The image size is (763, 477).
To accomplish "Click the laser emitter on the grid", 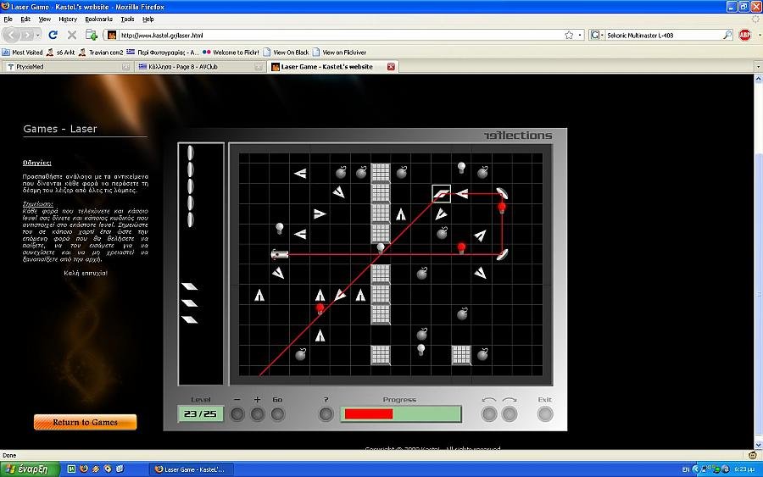I will click(280, 253).
